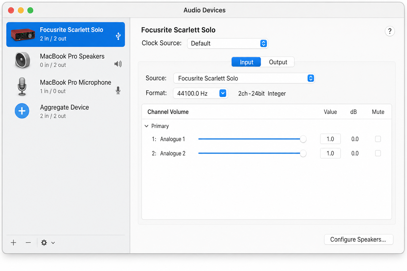
Task: Click the sound output volume indicator icon
Action: pyautogui.click(x=118, y=64)
